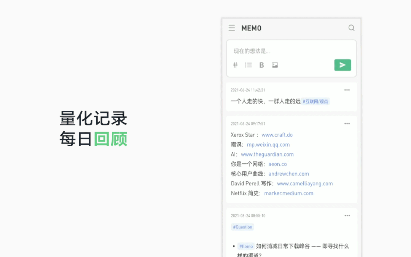411x257 pixels.
Task: Open more options on the 09:17 memo
Action: [347, 123]
